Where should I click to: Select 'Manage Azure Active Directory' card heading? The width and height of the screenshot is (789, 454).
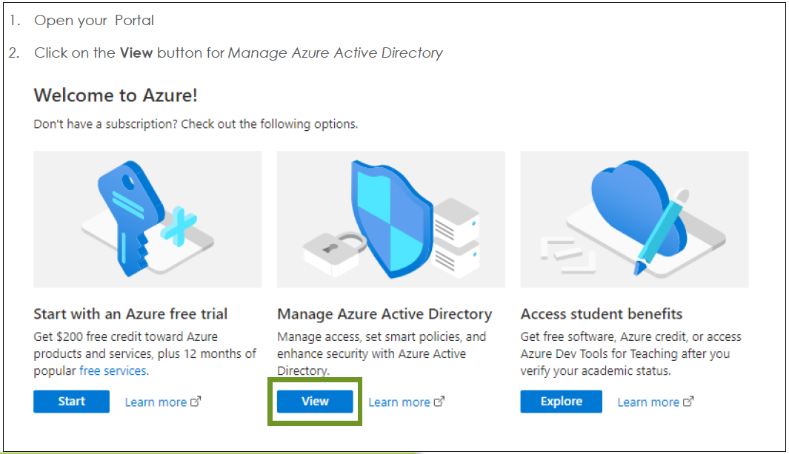(384, 314)
